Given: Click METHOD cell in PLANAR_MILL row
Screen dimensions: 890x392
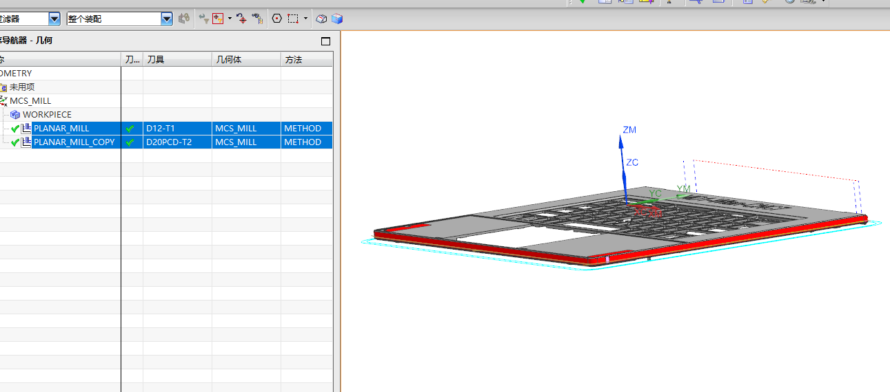Looking at the screenshot, I should pos(307,129).
